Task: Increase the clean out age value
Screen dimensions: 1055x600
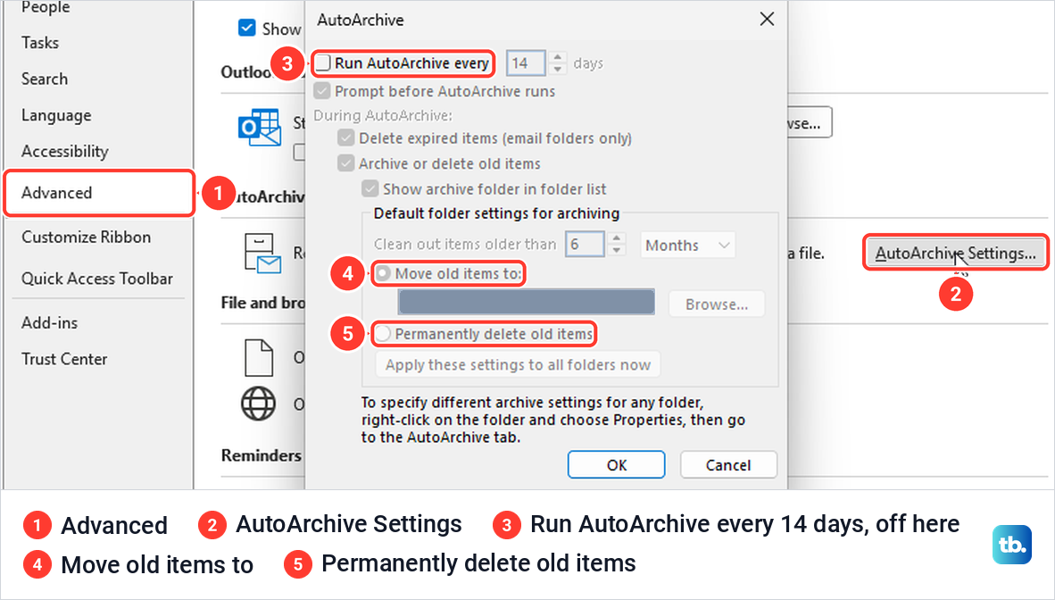Action: pyautogui.click(x=617, y=238)
